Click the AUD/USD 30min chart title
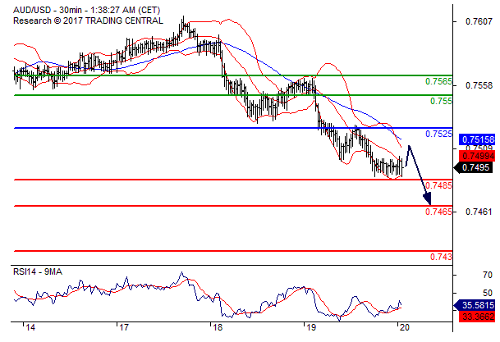 (x=86, y=10)
